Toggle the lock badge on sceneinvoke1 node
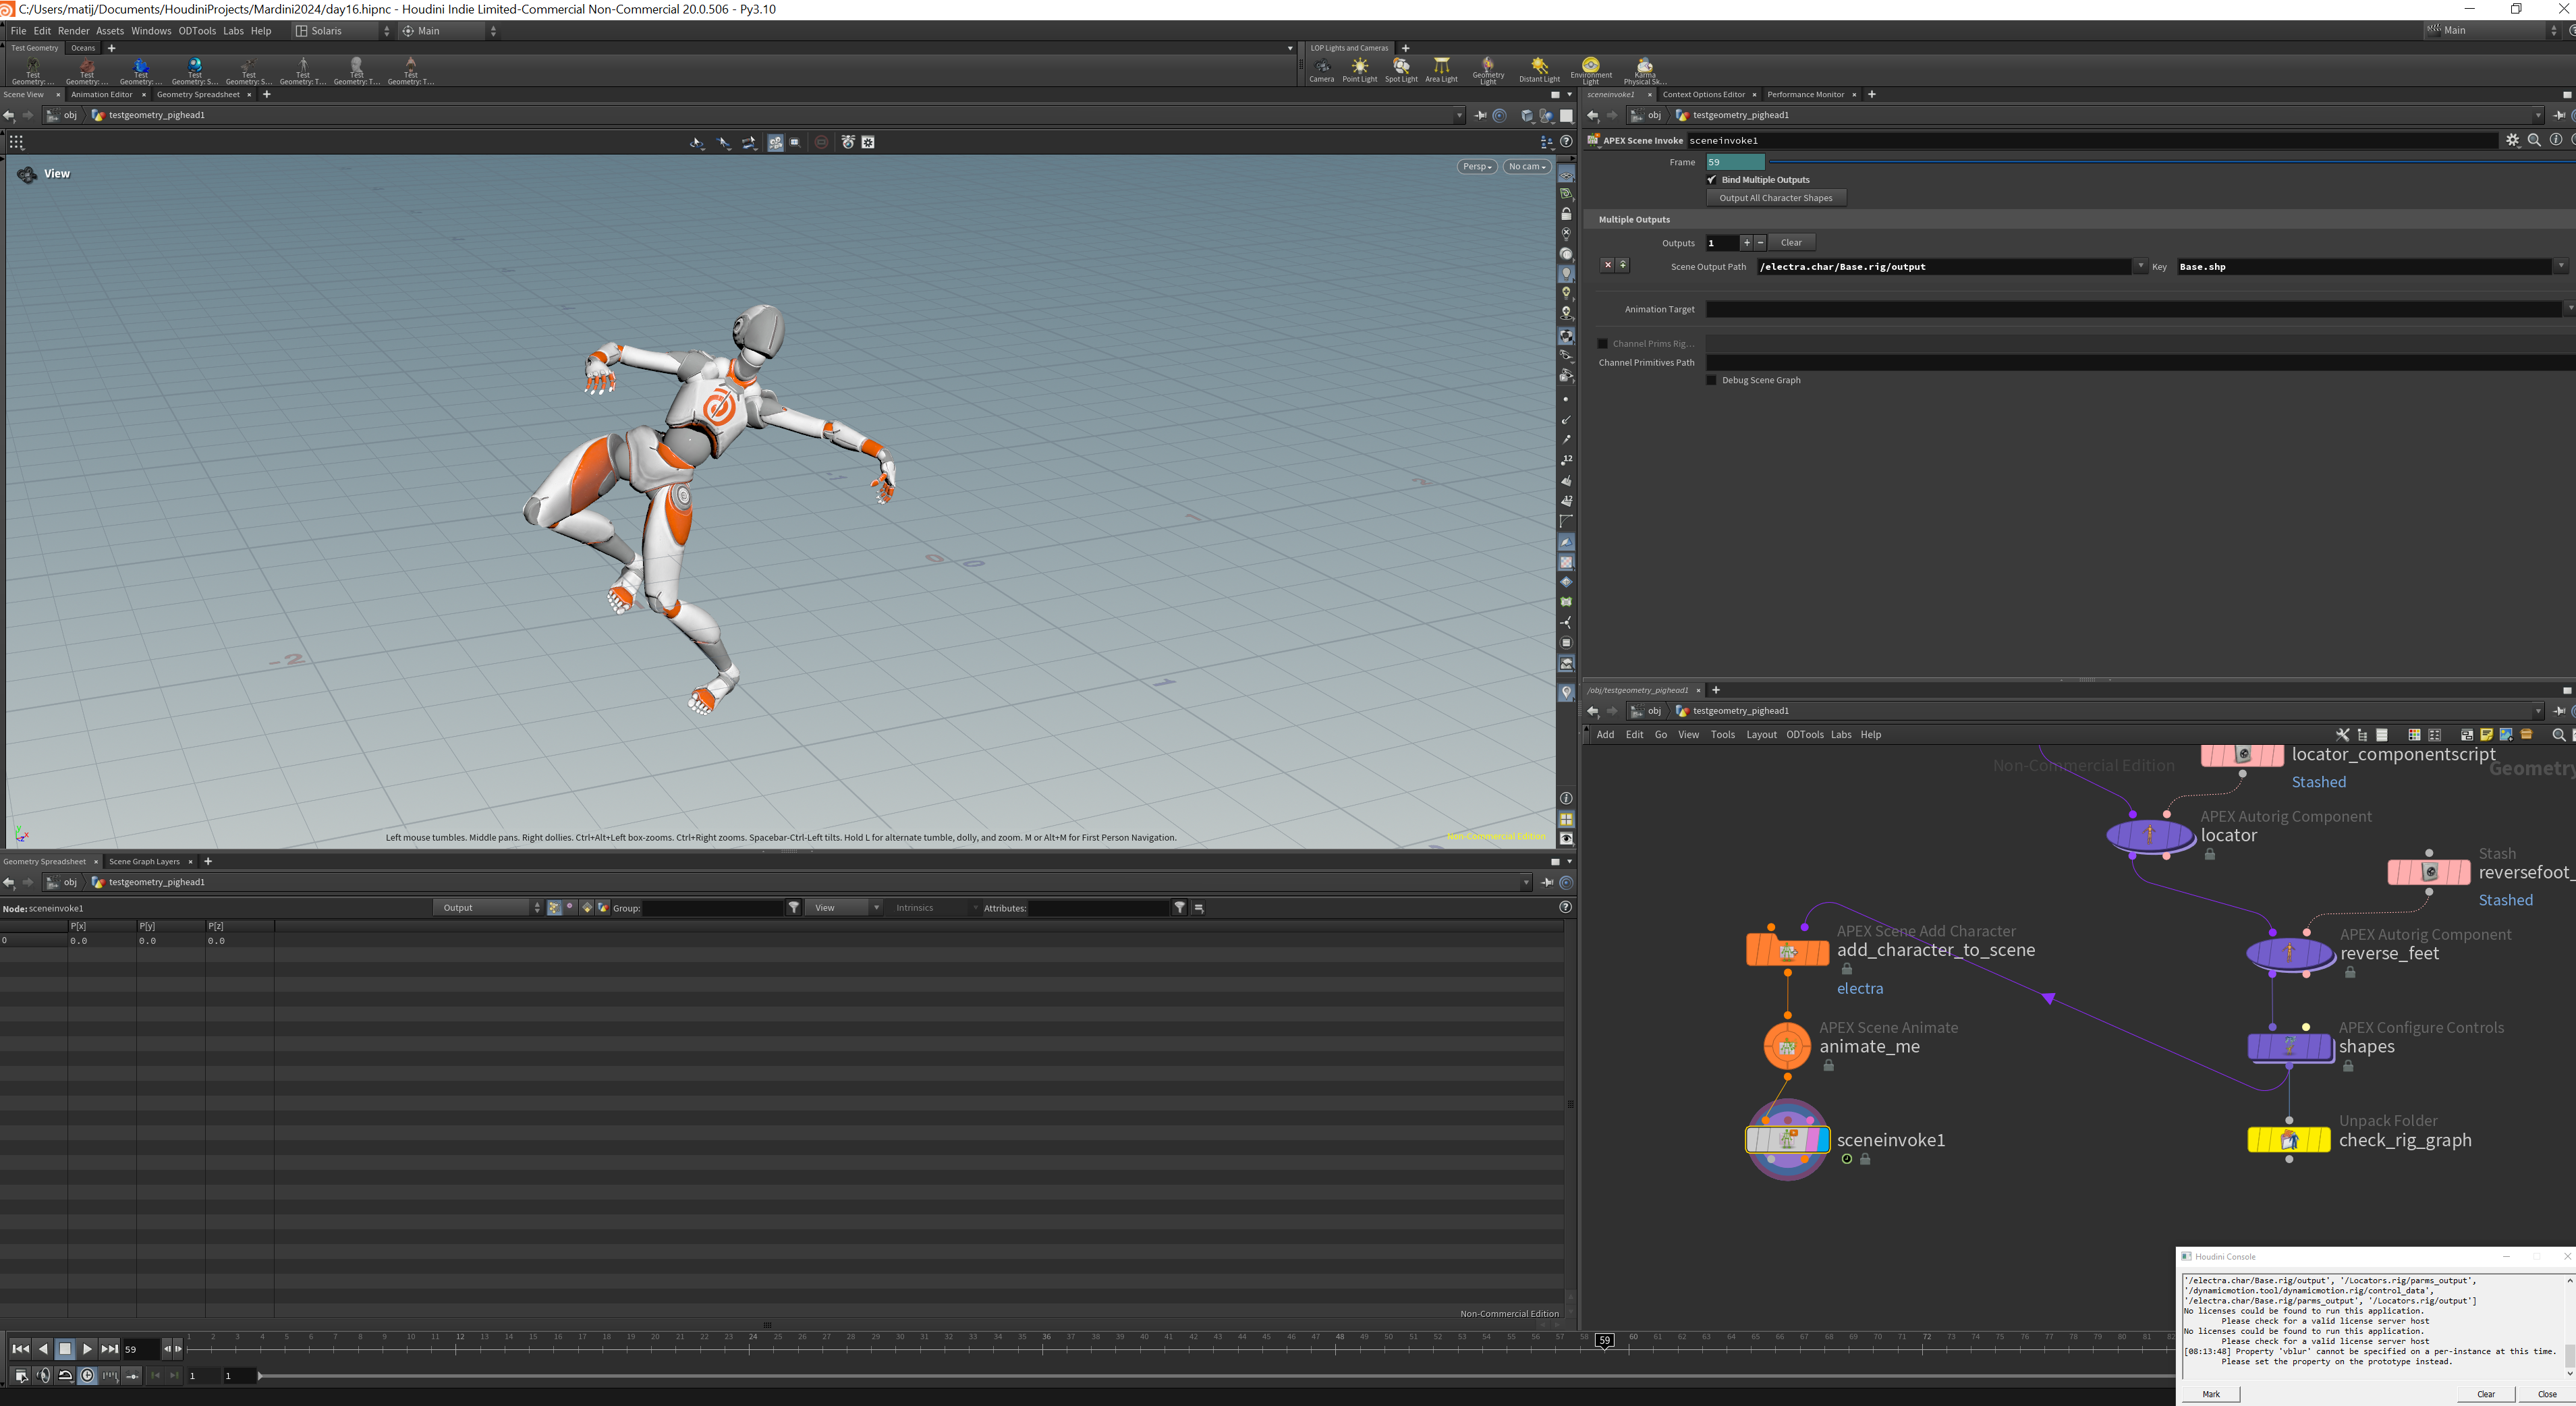The width and height of the screenshot is (2576, 1406). click(x=1865, y=1160)
